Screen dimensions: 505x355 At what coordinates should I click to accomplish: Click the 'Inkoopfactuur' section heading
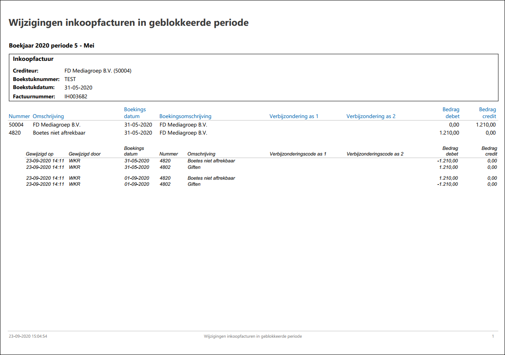click(33, 59)
